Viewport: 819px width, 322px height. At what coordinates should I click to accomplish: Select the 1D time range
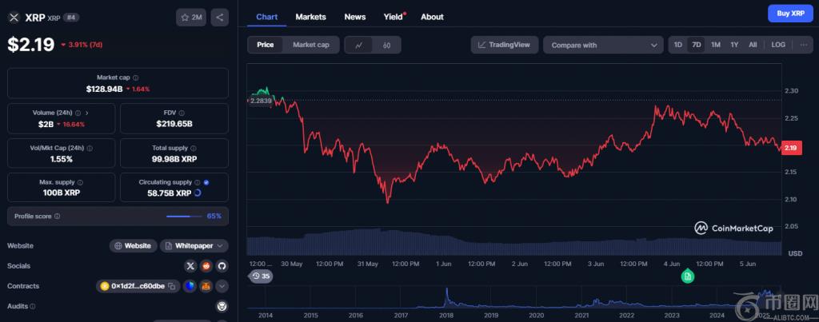click(677, 45)
